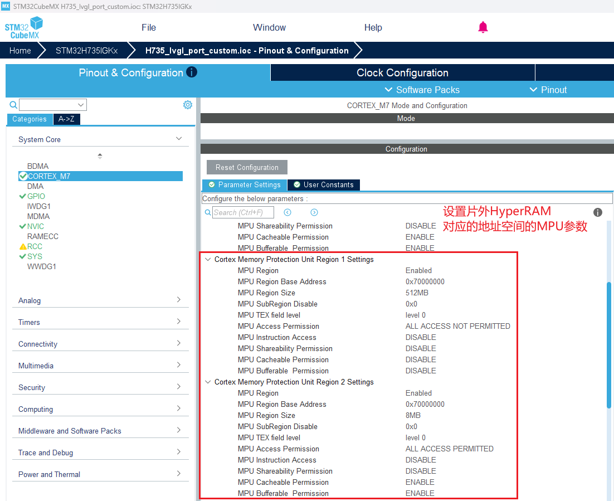Open the File menu
This screenshot has height=501, width=614.
point(149,27)
